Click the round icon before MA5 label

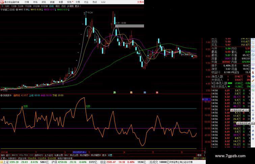point(17,10)
